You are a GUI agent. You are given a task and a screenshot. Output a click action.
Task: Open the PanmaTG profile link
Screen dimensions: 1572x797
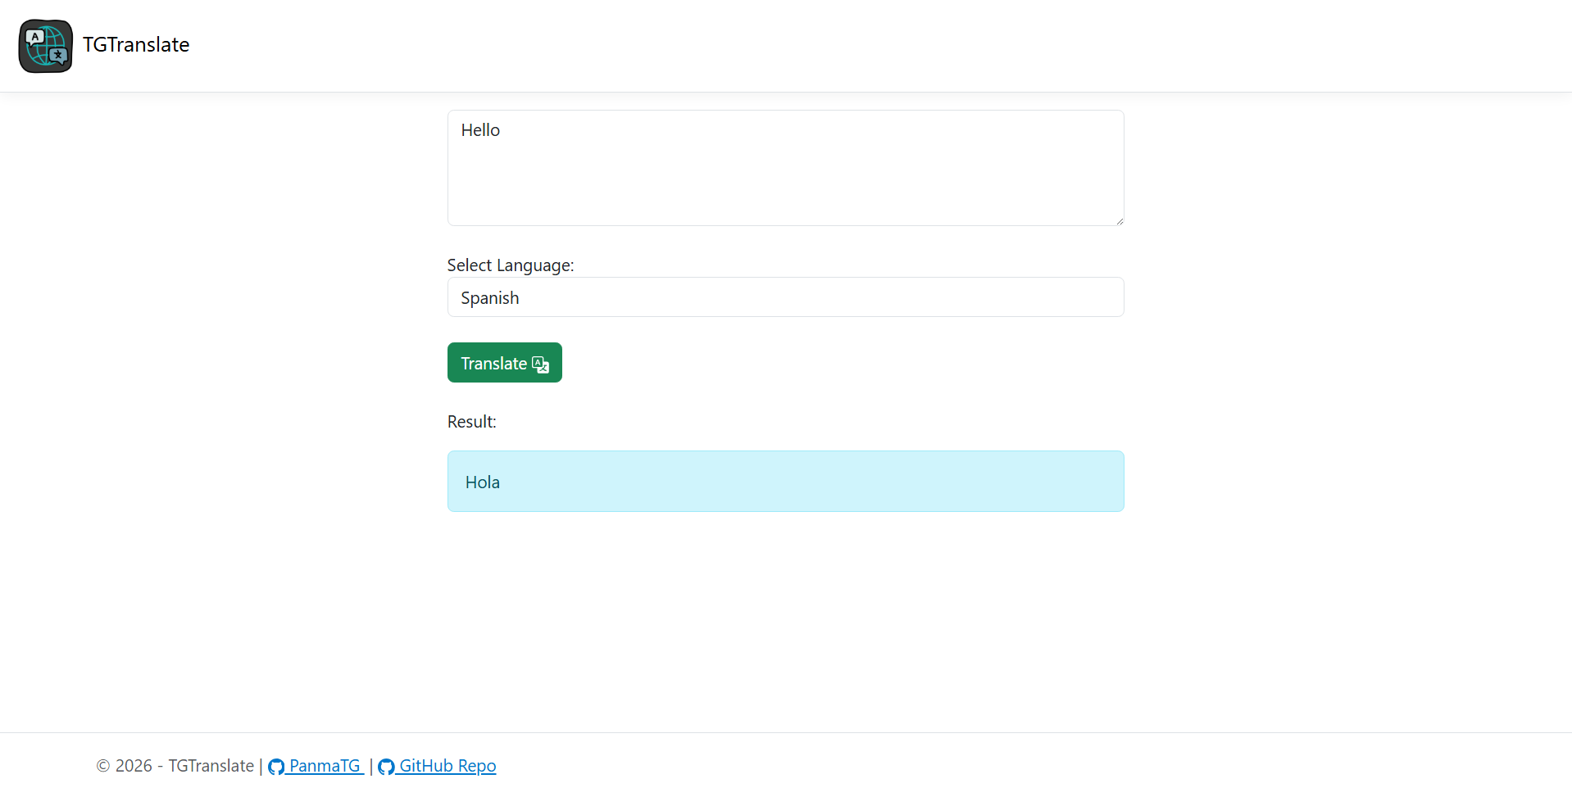click(325, 766)
